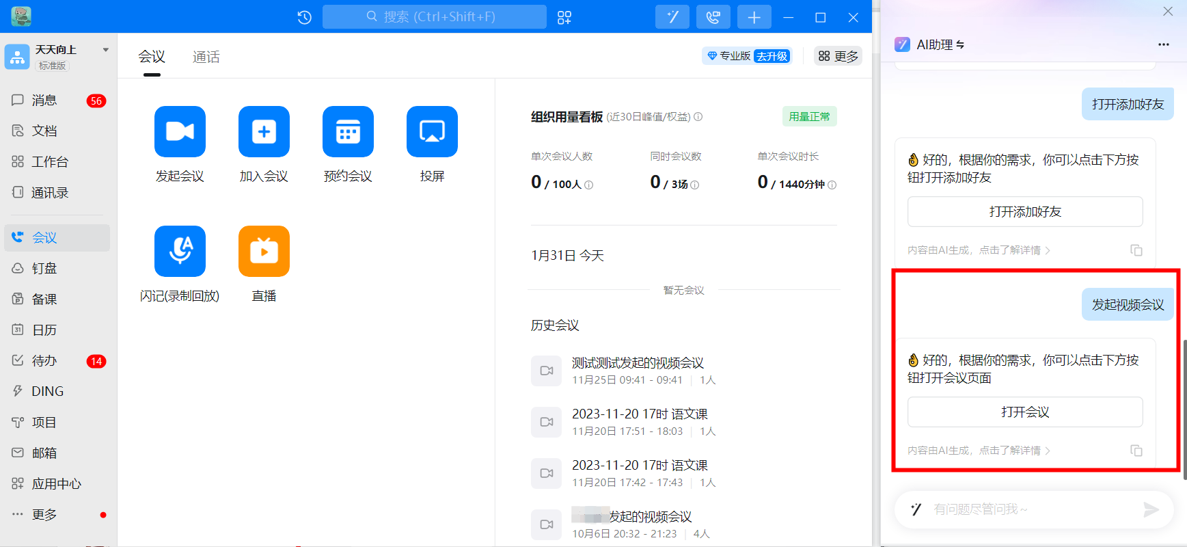Open 日历 calendar in sidebar
The width and height of the screenshot is (1187, 547).
(x=57, y=330)
